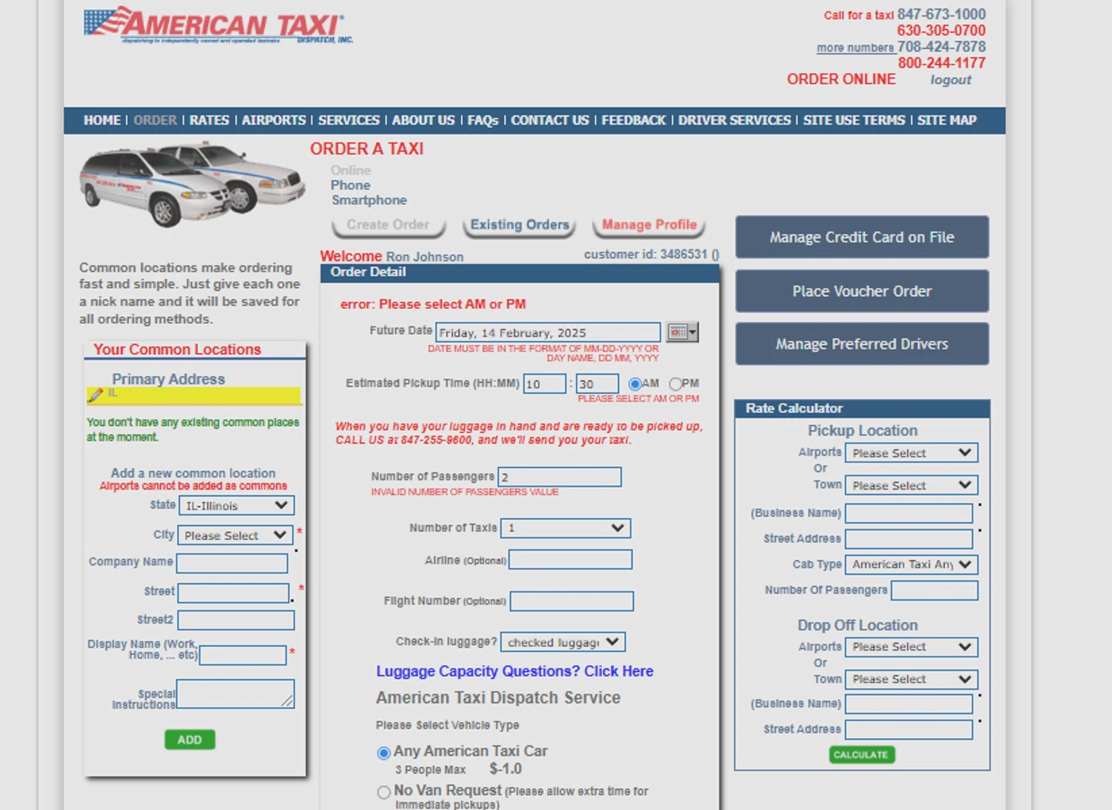Open the Number of Taxis dropdown
Image resolution: width=1112 pixels, height=810 pixels.
pos(566,528)
